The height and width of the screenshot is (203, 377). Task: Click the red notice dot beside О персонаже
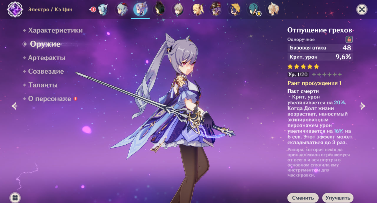coord(75,99)
